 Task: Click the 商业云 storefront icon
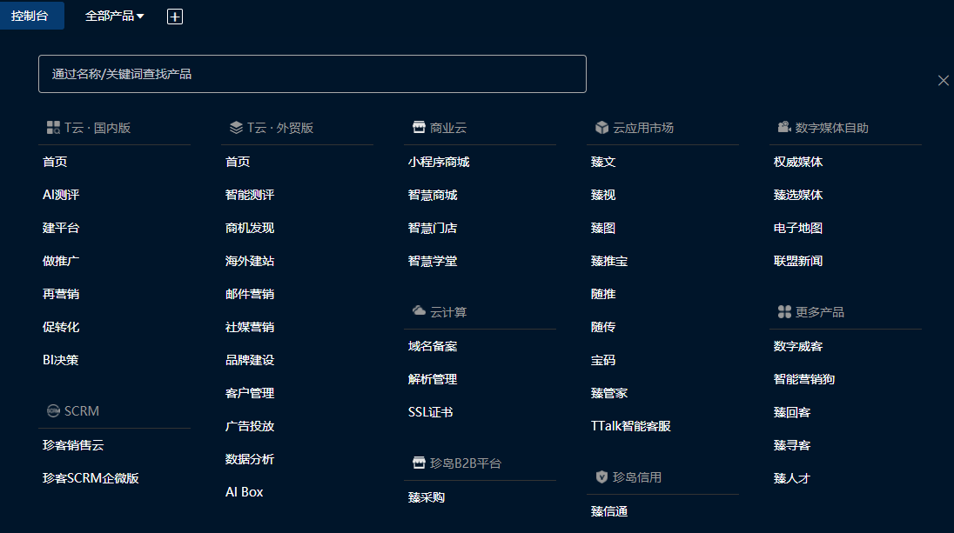[419, 128]
